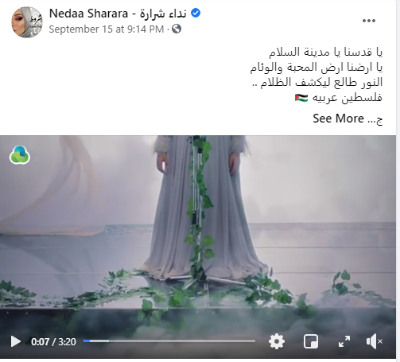The image size is (400, 362).
Task: Click the public globe privacy icon
Action: (x=177, y=29)
